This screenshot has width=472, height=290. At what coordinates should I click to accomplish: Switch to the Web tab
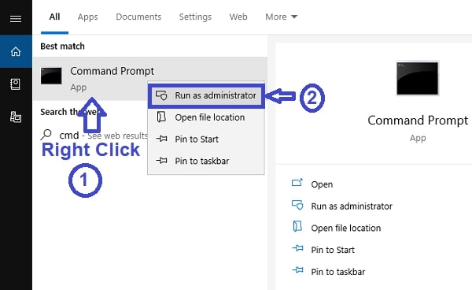pyautogui.click(x=238, y=17)
